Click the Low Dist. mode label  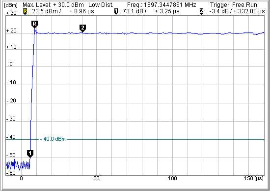pos(101,4)
